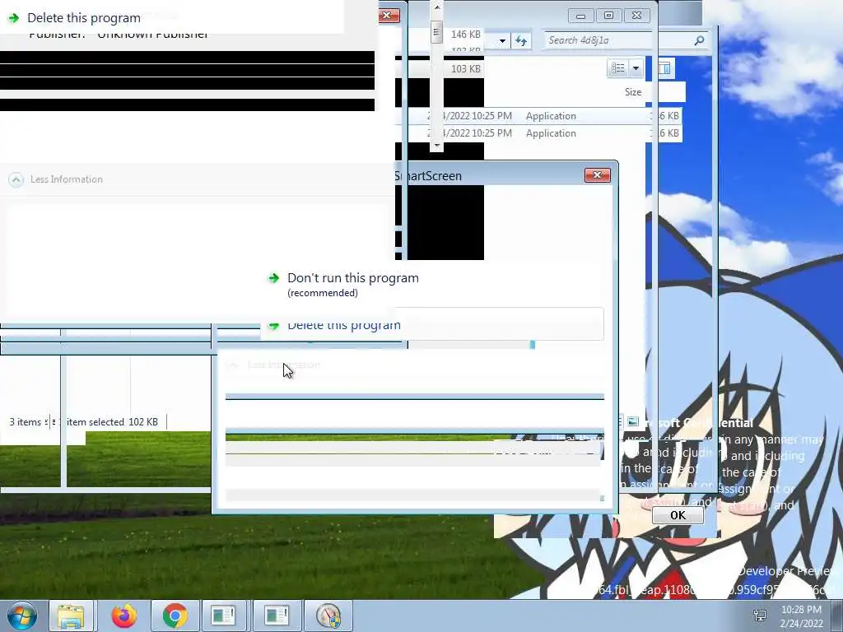Open Windows Explorer from the taskbar
843x632 pixels.
pyautogui.click(x=71, y=616)
